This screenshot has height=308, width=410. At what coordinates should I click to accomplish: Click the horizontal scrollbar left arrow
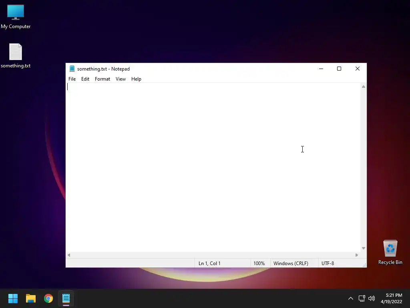click(x=69, y=255)
